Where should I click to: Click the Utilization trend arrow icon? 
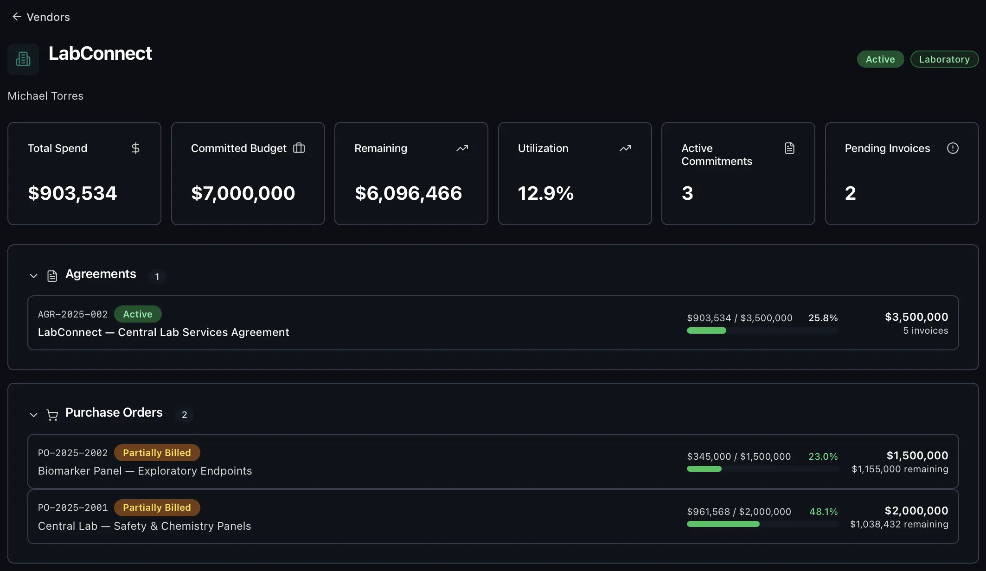pyautogui.click(x=626, y=148)
